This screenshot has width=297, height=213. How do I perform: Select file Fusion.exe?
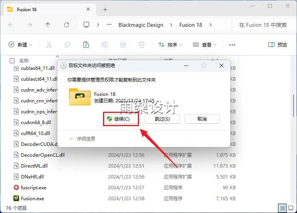[x=33, y=199]
